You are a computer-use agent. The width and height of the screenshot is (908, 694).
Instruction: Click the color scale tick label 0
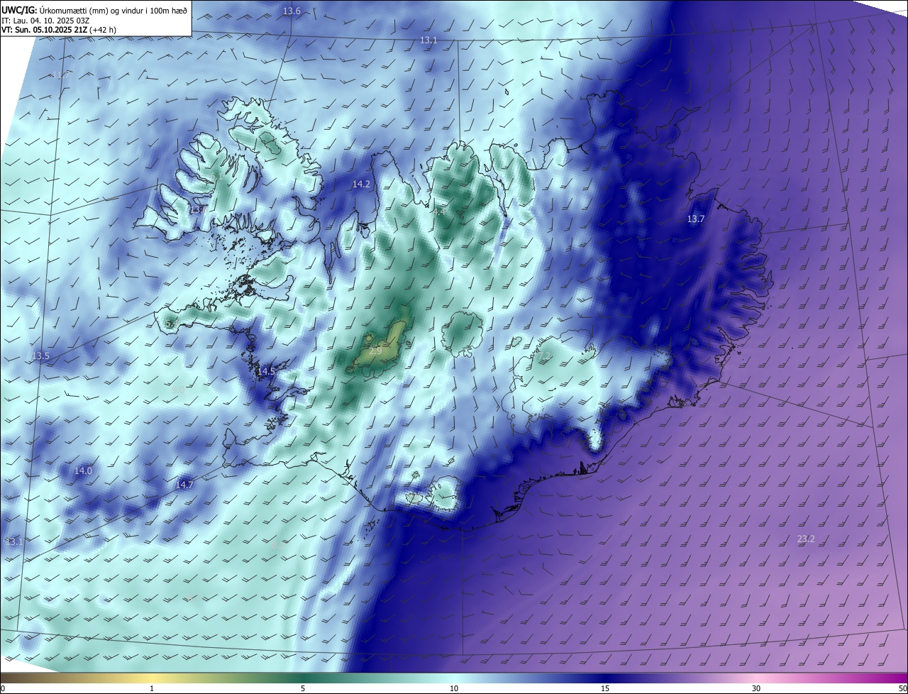pos(3,688)
